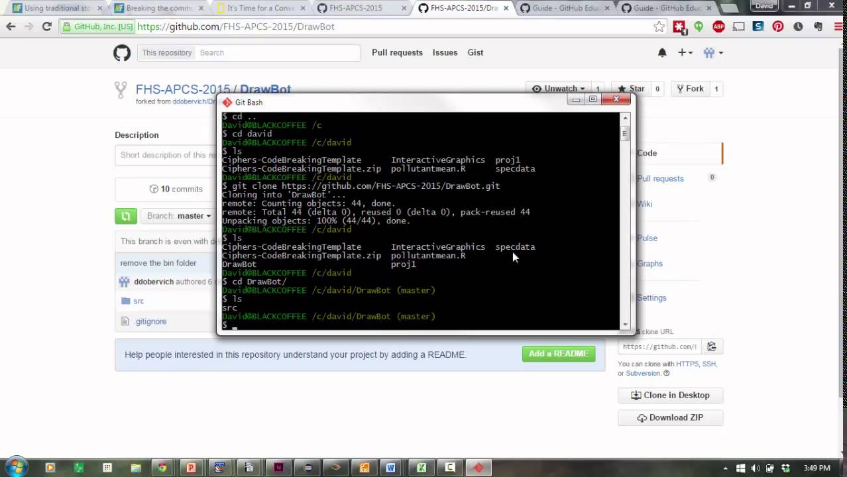Click the Download ZIP button

670,417
